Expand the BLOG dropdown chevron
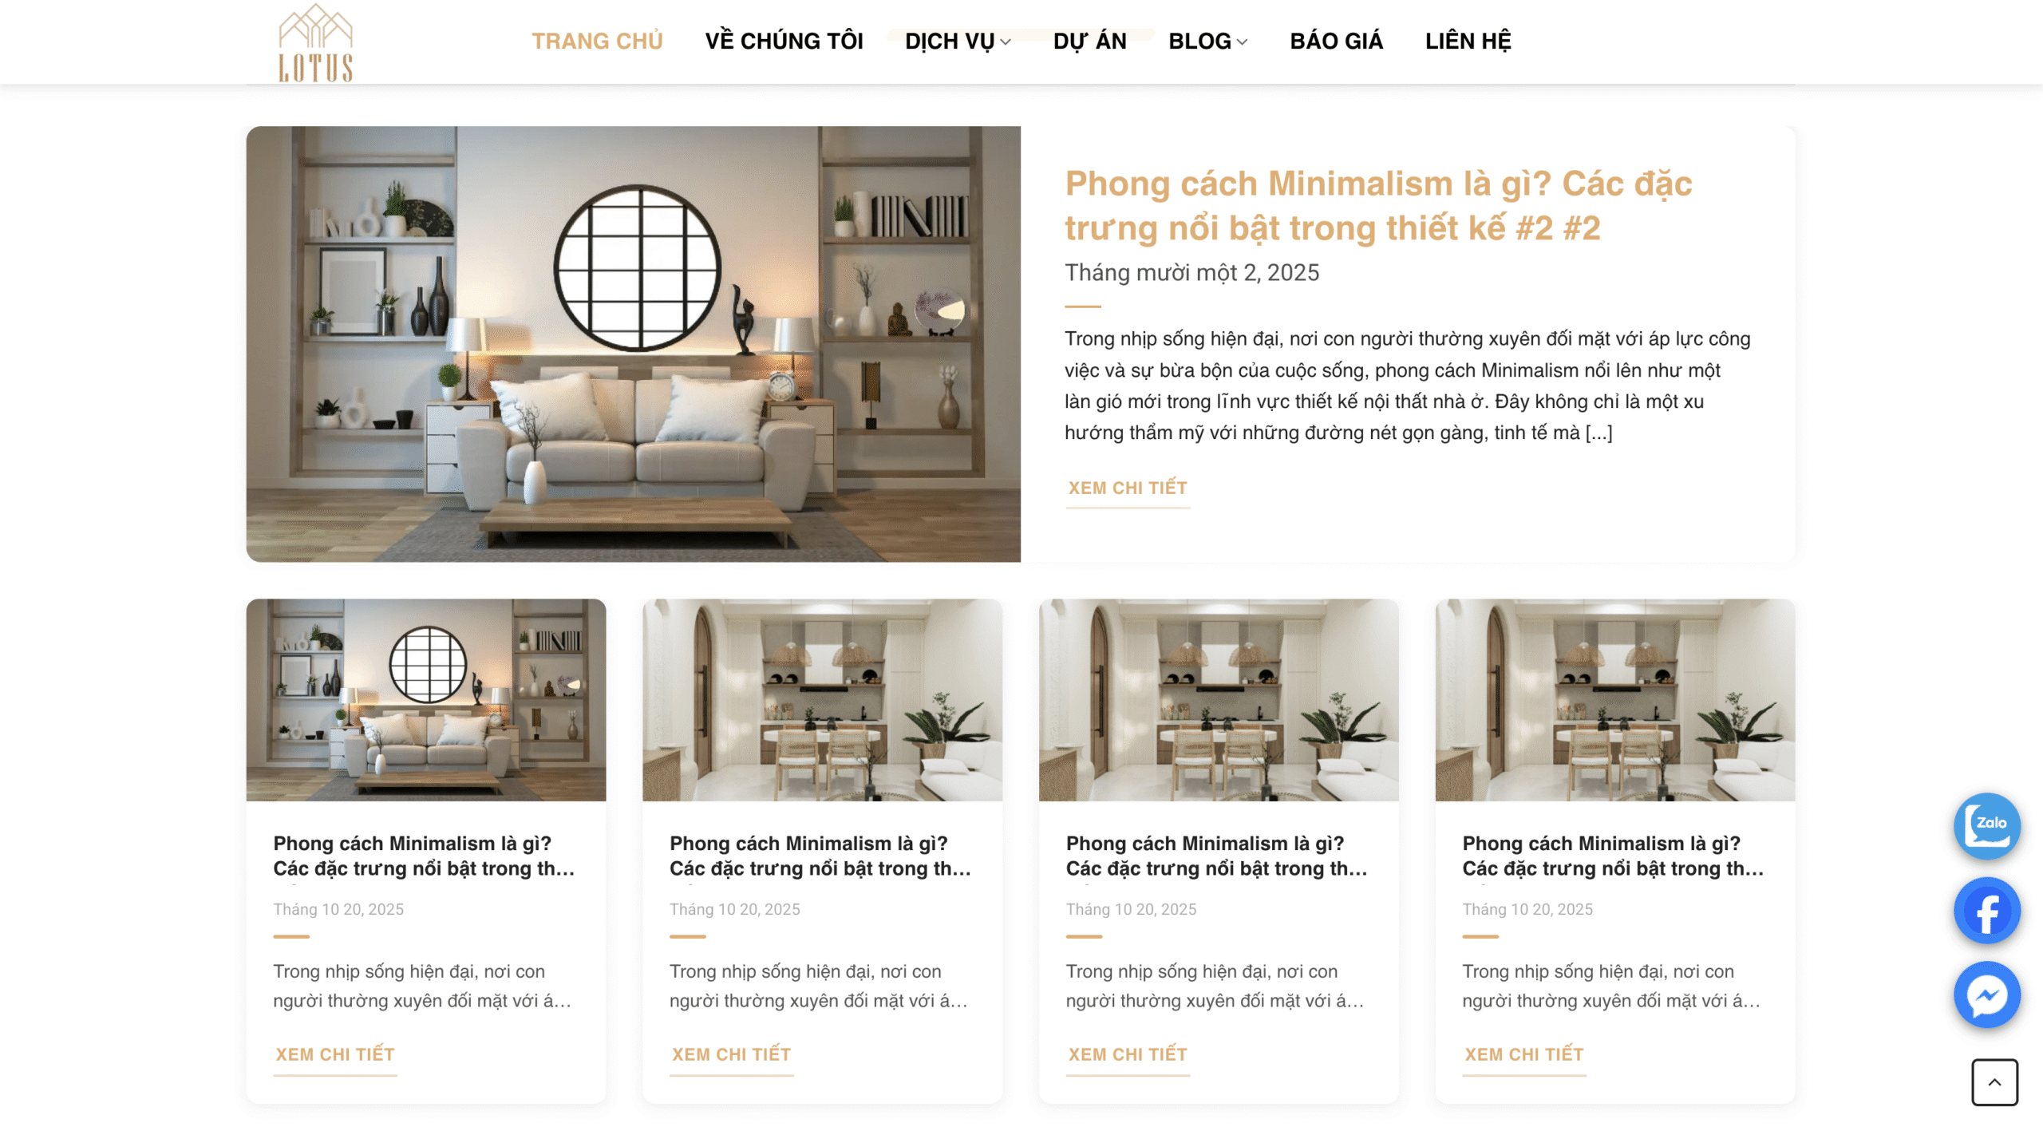The width and height of the screenshot is (2043, 1127). [x=1242, y=42]
